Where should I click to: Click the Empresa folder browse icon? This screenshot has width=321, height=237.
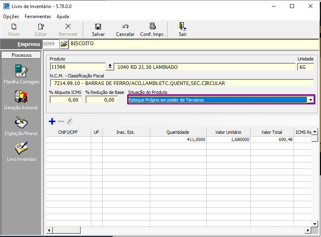[x=64, y=44]
